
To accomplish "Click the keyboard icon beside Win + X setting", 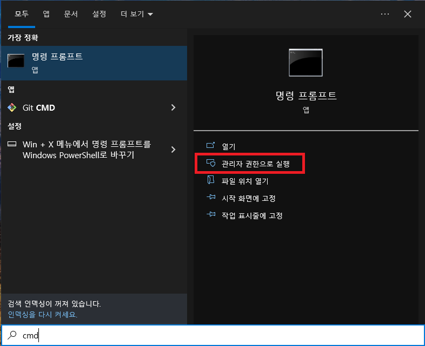I will point(12,144).
